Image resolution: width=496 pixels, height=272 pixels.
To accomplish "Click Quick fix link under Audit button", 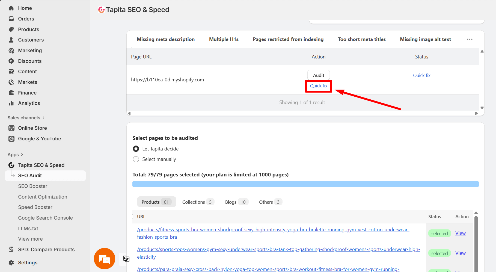I will 319,86.
